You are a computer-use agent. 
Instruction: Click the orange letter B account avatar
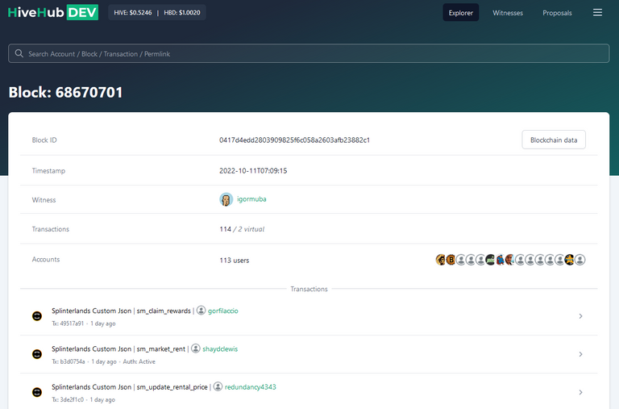tap(451, 260)
